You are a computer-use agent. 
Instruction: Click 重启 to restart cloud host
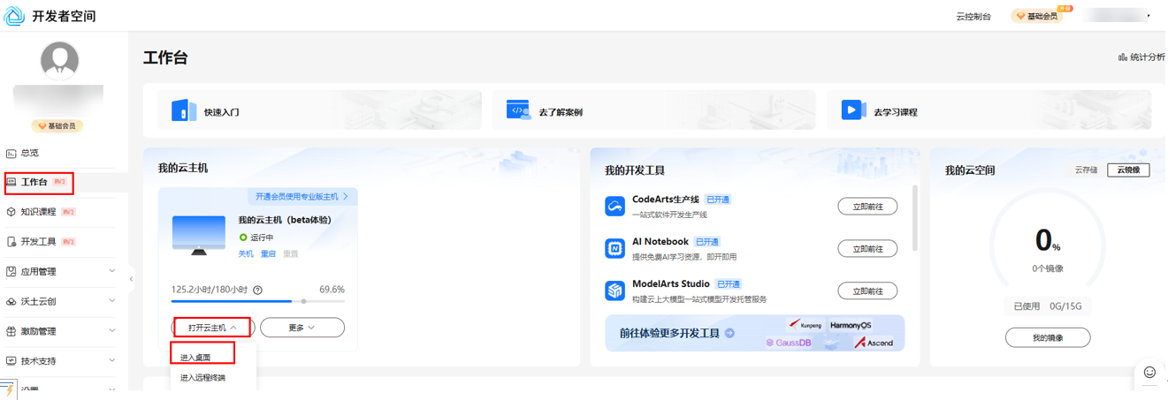(x=268, y=254)
